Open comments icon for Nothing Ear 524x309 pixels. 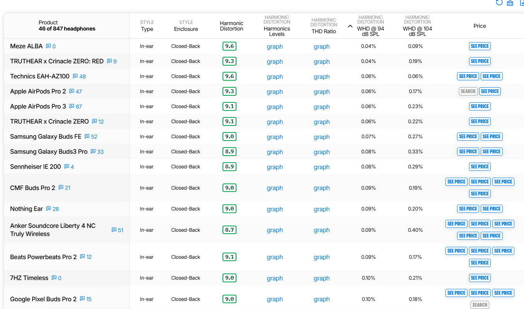click(x=48, y=209)
